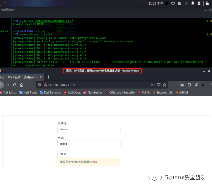Minimize the terminal window
The width and height of the screenshot is (212, 187).
click(205, 10)
